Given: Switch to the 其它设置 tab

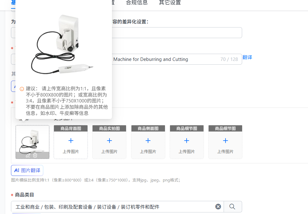Looking at the screenshot, I should tap(170, 2).
